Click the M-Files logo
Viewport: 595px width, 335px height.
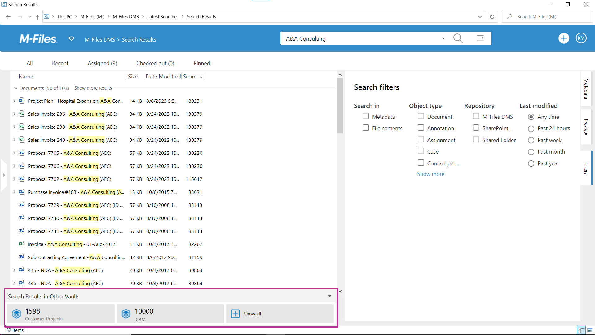tap(38, 39)
